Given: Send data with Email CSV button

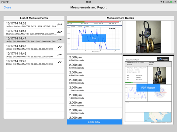Looking at the screenshot, I should coord(94,122).
